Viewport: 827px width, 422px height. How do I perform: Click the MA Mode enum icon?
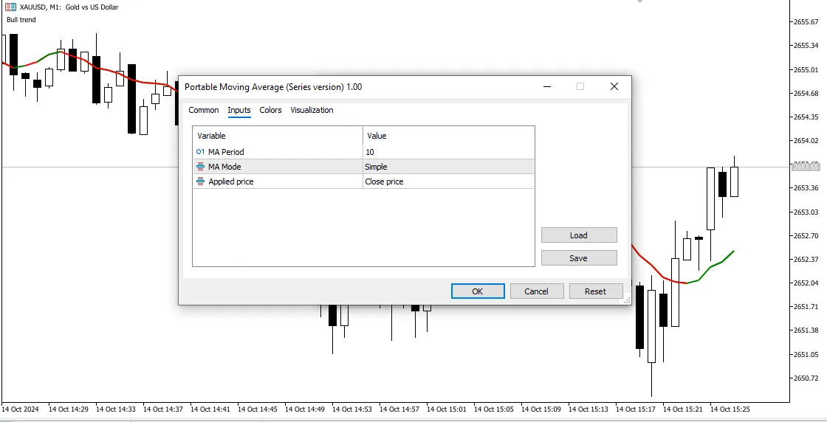[x=200, y=167]
